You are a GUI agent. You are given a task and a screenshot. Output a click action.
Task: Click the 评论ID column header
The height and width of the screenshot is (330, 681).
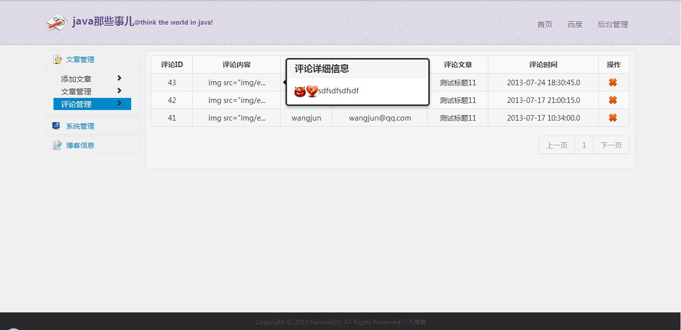point(172,65)
